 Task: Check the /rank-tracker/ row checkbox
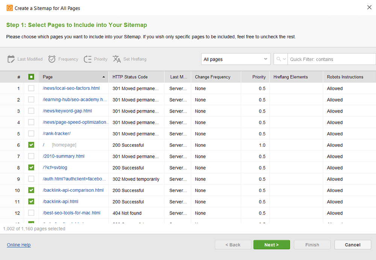tap(31, 134)
